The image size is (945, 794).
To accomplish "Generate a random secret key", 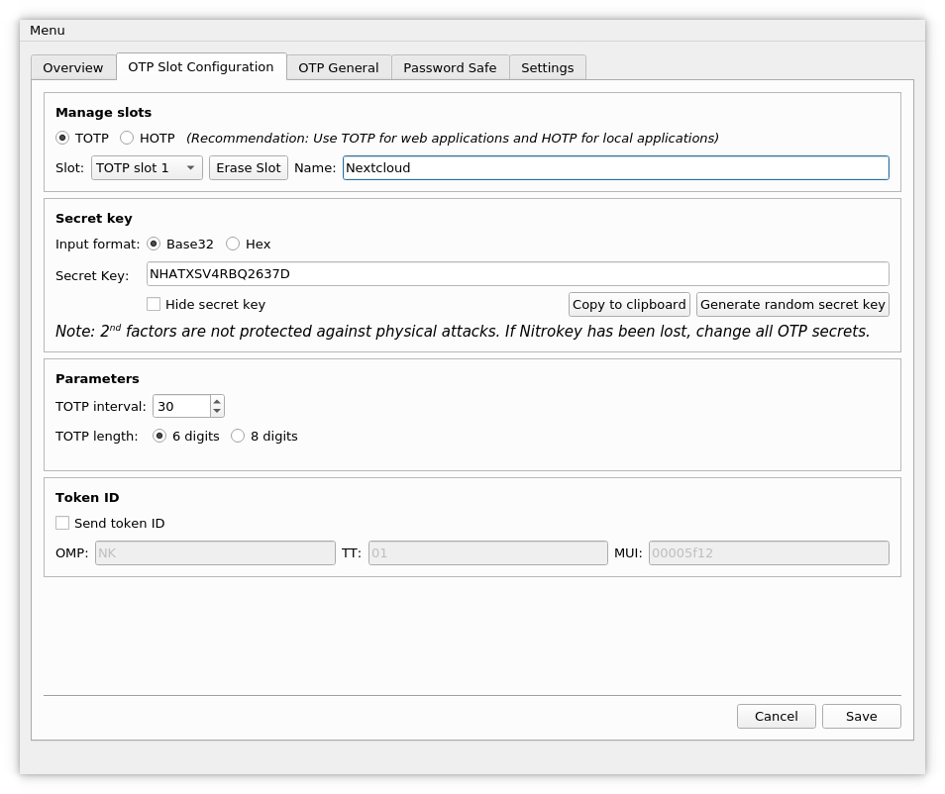I will pos(792,304).
